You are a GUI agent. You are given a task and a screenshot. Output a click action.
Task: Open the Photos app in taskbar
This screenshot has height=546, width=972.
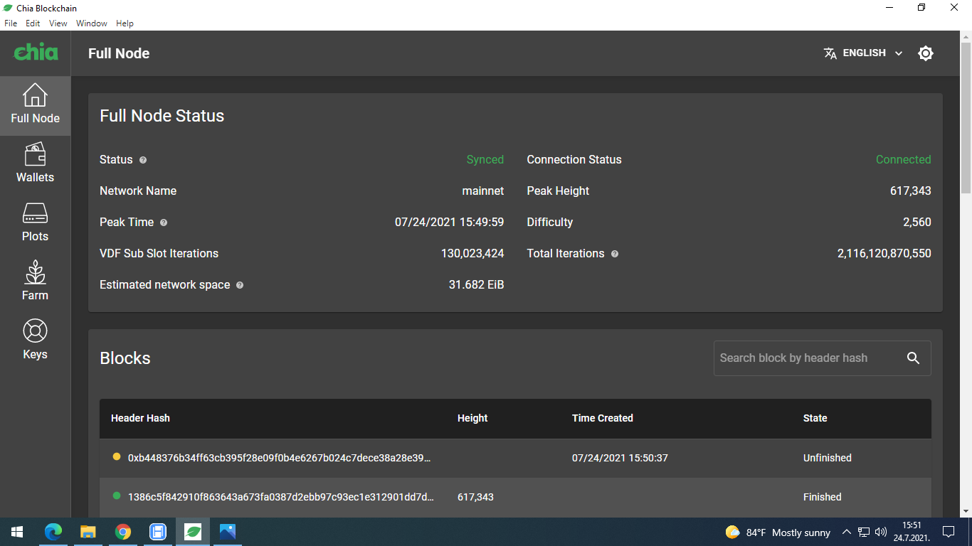click(227, 532)
